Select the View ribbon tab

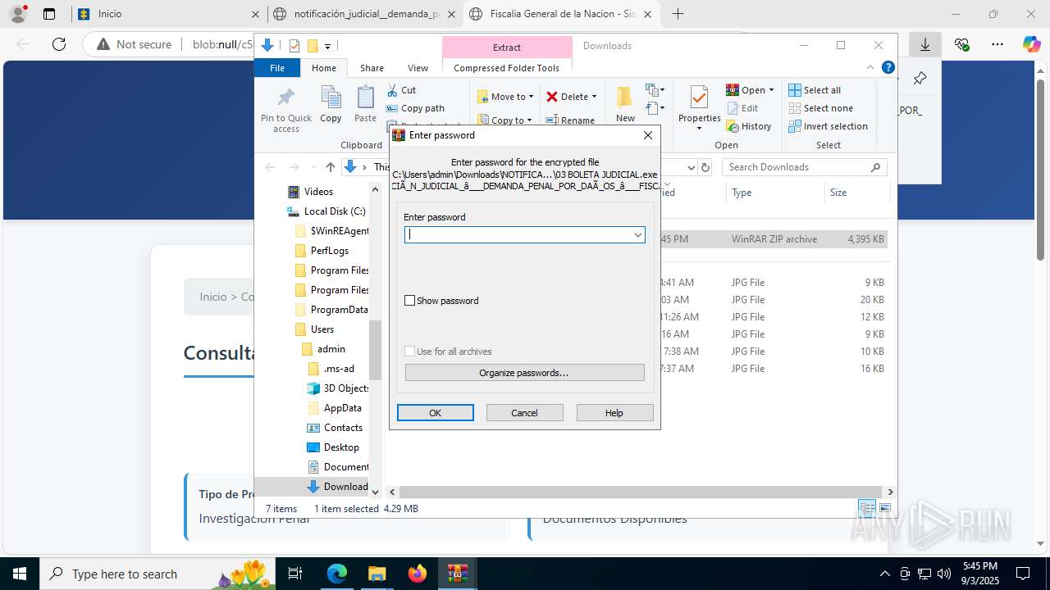pyautogui.click(x=418, y=68)
